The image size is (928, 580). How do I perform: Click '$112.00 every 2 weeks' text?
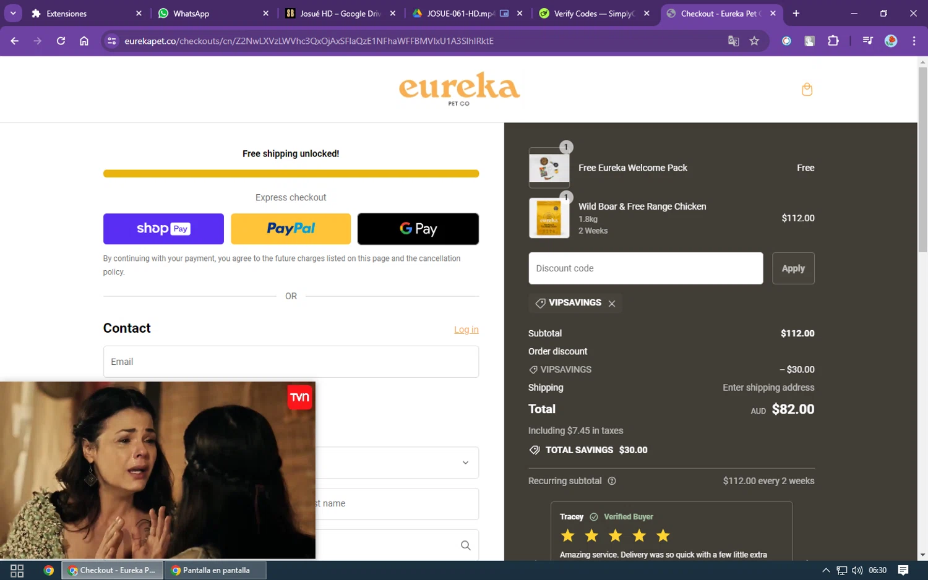[769, 481]
